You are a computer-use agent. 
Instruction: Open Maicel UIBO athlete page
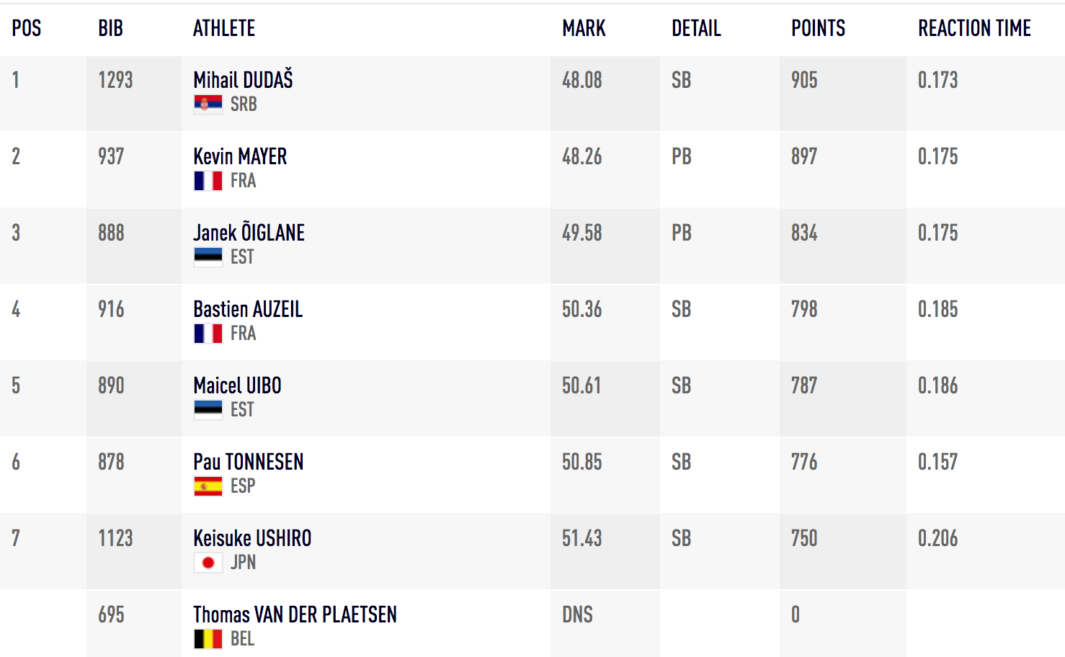click(237, 385)
